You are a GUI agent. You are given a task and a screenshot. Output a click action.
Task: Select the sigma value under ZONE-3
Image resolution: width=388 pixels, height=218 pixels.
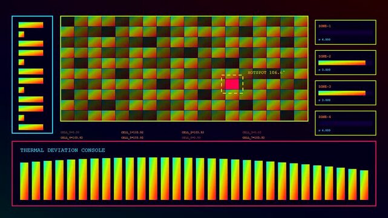pos(324,100)
